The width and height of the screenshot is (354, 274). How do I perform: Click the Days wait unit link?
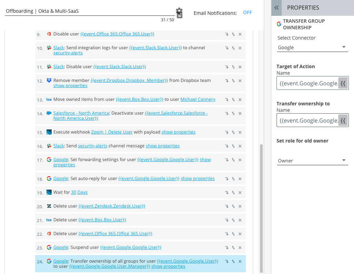82,192
